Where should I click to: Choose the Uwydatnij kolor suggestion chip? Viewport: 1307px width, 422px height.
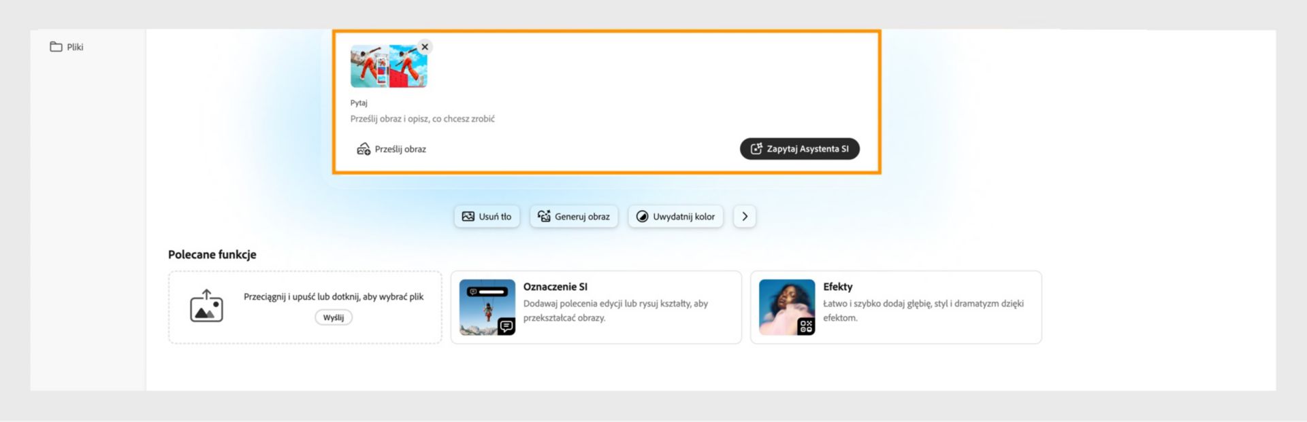675,217
